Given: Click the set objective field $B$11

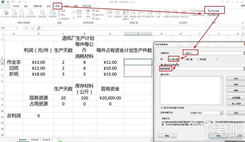Looking at the screenshot, I should pyautogui.click(x=214, y=53).
